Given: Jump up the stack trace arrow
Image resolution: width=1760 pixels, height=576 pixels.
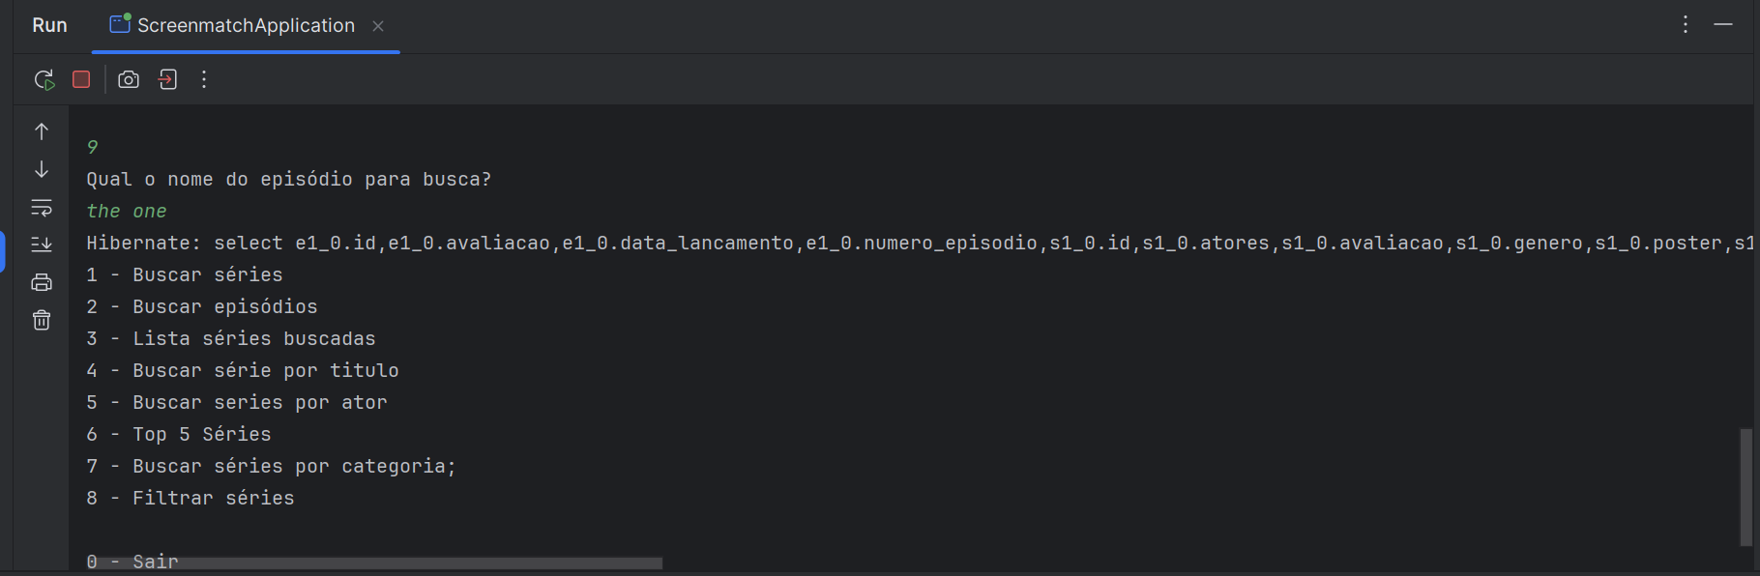Looking at the screenshot, I should [x=42, y=130].
